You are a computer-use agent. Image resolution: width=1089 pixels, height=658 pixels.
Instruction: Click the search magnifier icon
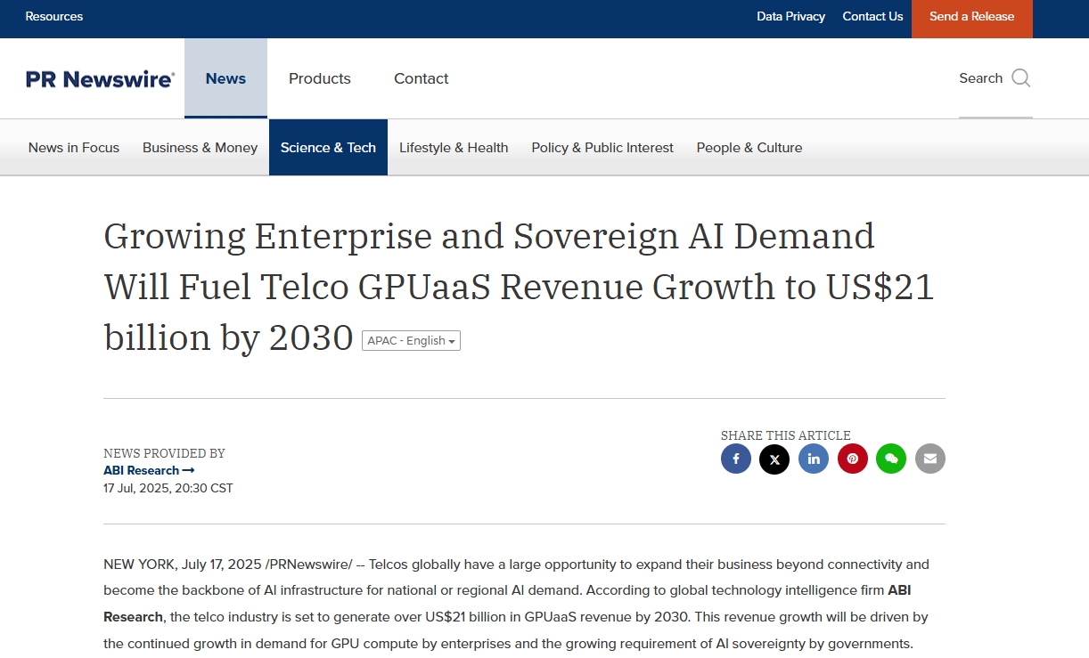tap(1021, 78)
